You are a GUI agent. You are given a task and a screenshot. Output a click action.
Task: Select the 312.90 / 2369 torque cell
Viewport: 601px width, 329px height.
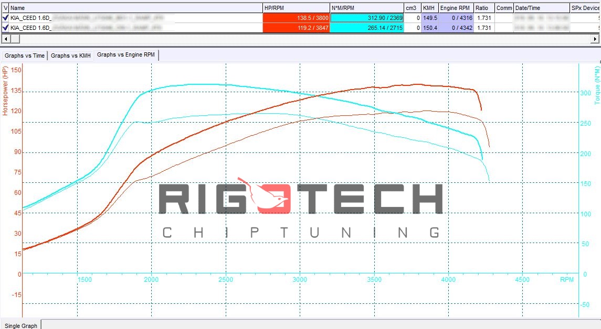tap(367, 18)
